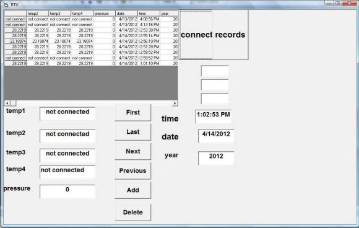The width and height of the screenshot is (359, 228).
Task: Select the pressure field showing 0
Action: tap(67, 191)
